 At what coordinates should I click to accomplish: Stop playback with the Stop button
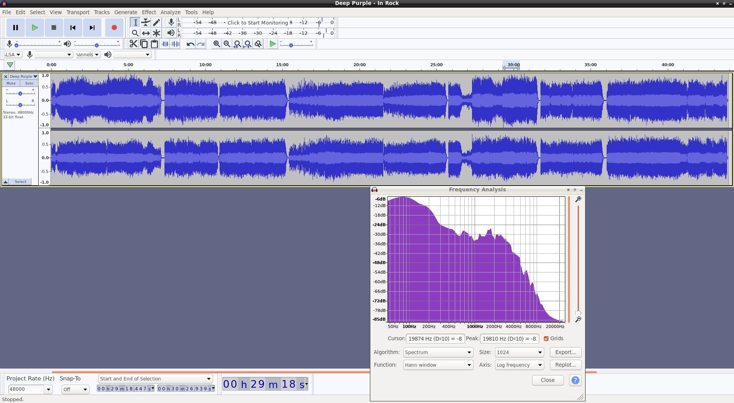point(54,28)
